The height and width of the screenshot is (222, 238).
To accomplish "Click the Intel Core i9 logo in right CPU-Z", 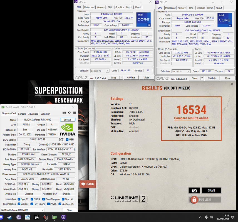I will pos(224,20).
